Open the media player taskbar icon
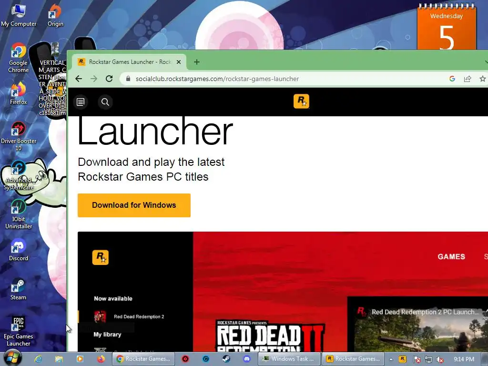This screenshot has height=366, width=488. [80, 359]
